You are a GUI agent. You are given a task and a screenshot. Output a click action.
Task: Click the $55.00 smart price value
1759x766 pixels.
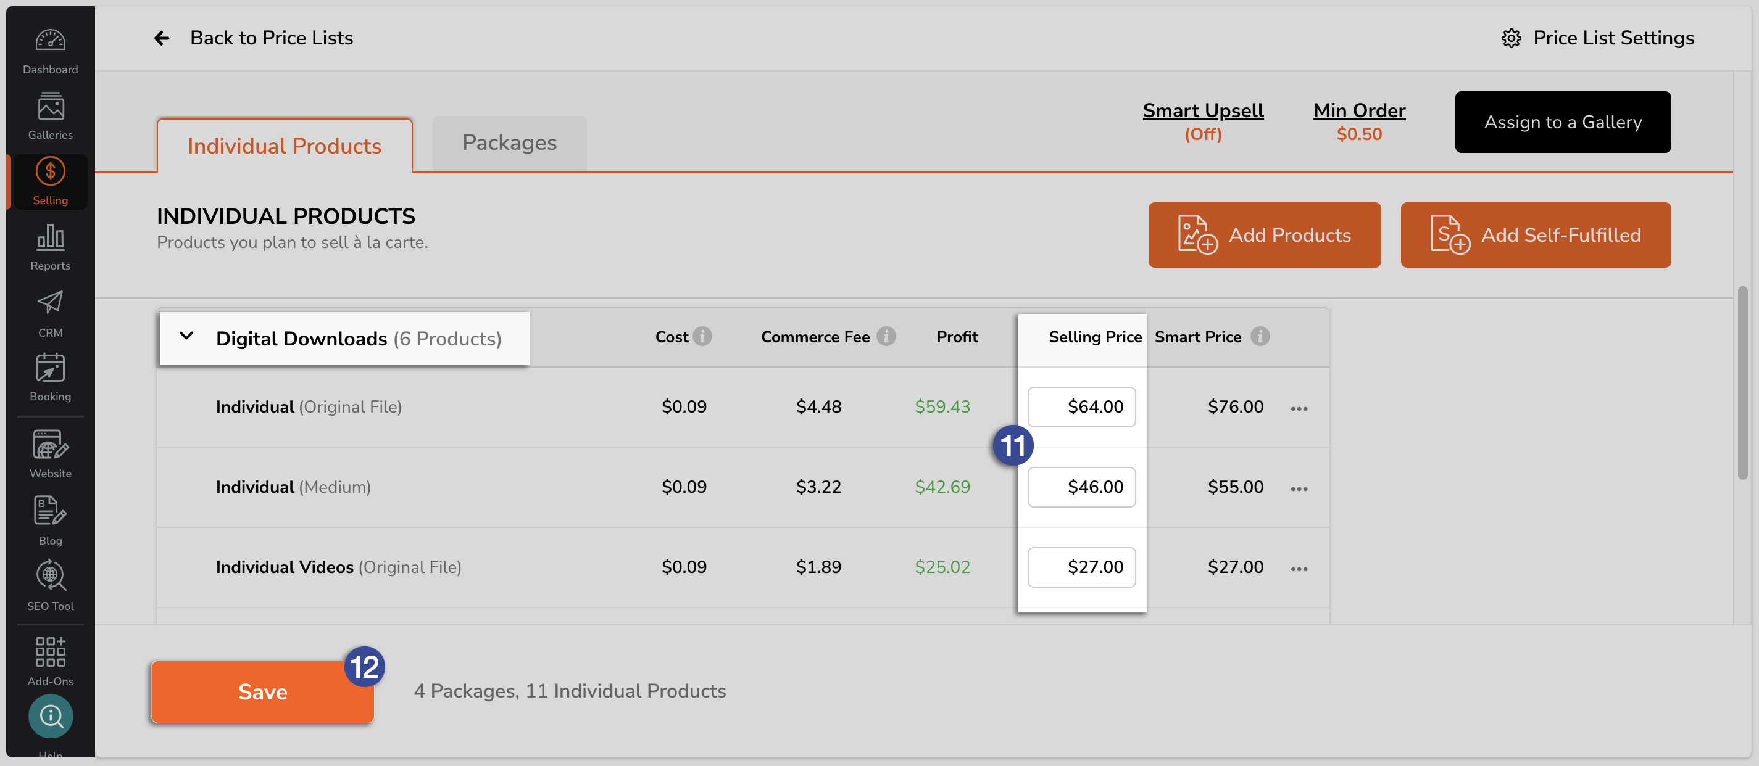pyautogui.click(x=1235, y=487)
